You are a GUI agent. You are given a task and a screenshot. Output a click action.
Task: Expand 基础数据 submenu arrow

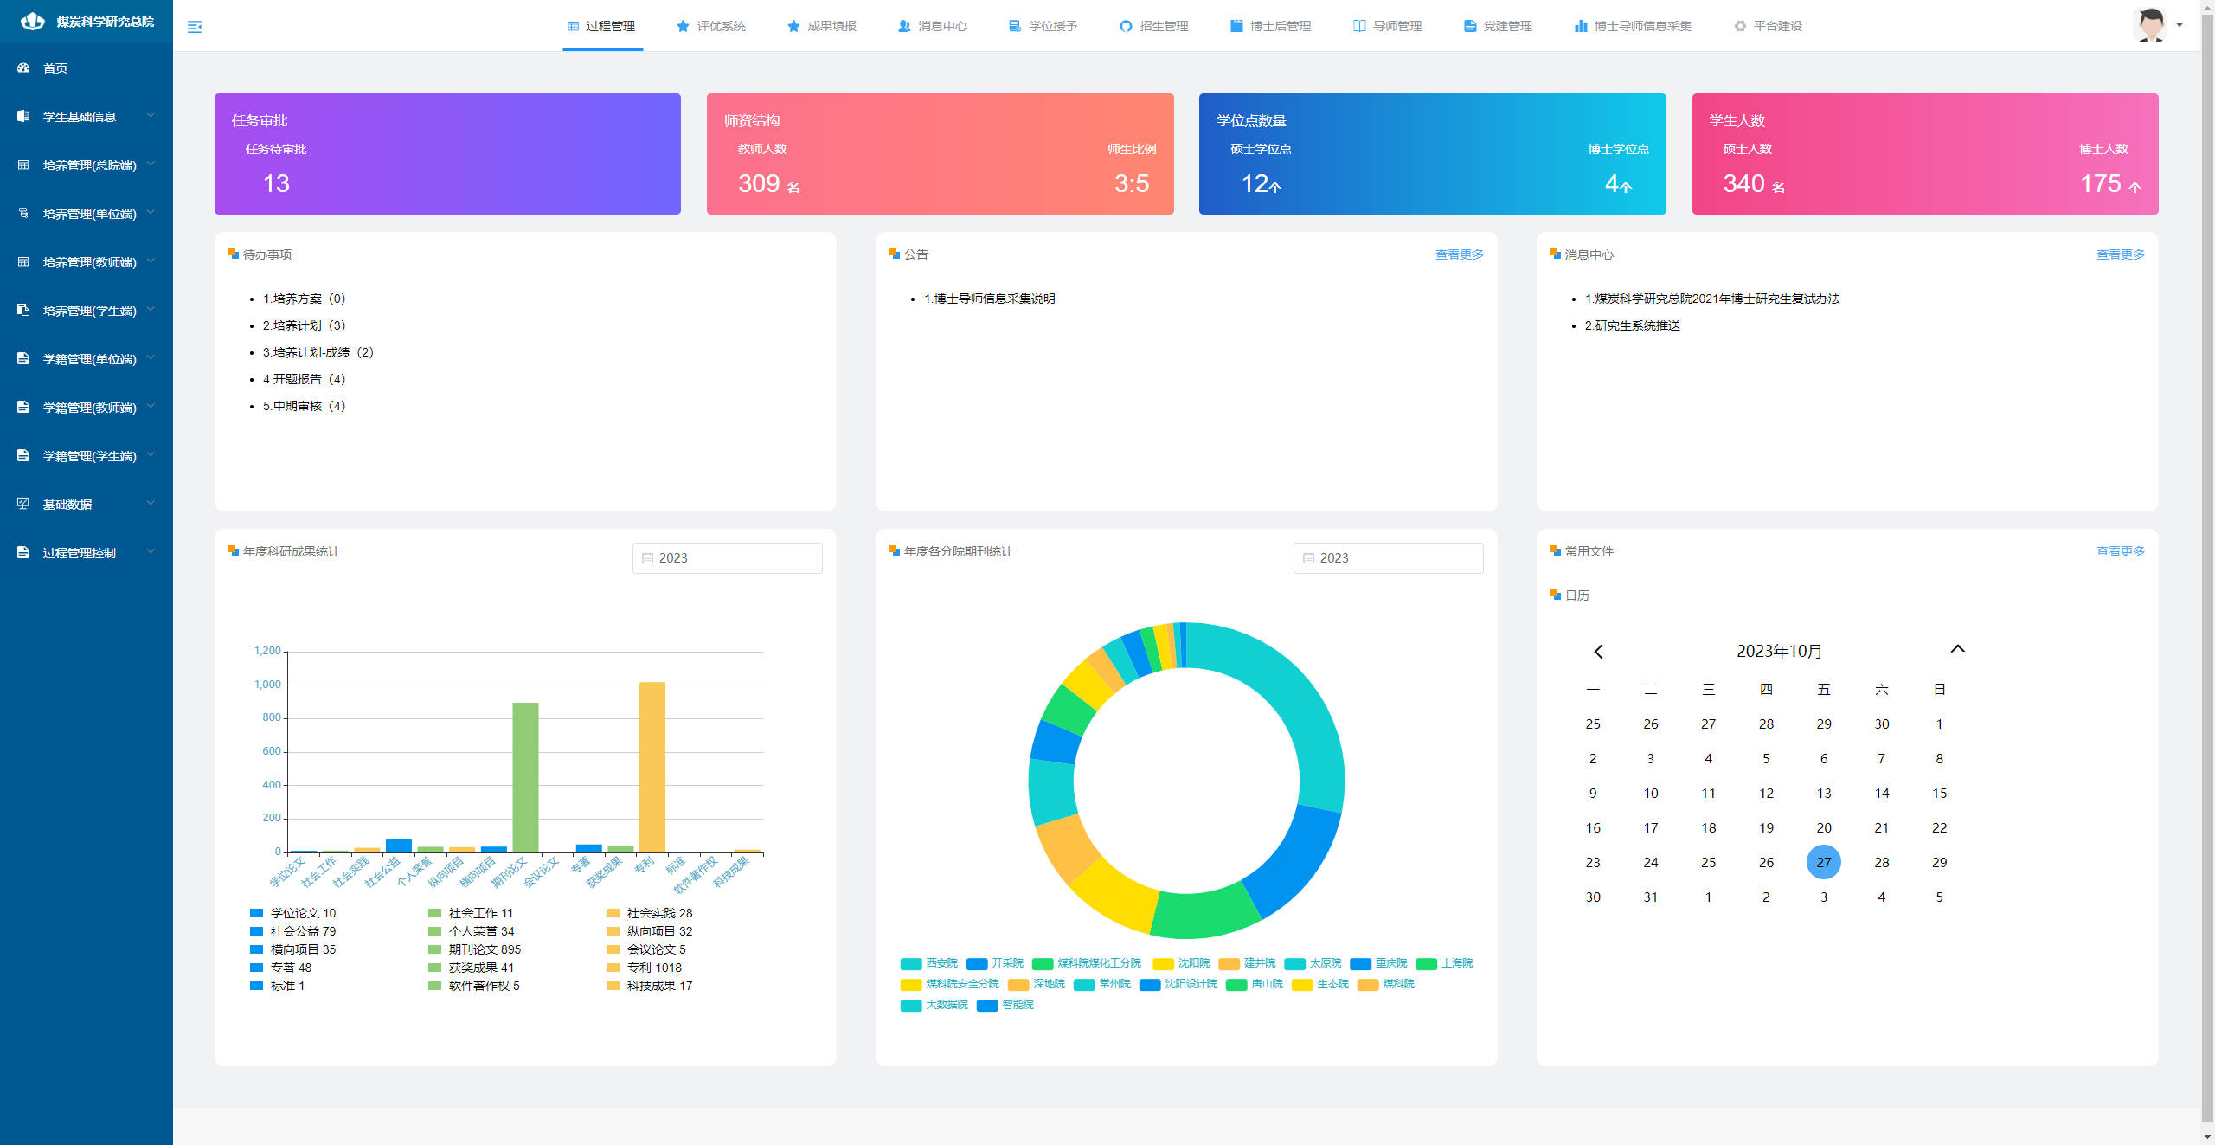[151, 503]
